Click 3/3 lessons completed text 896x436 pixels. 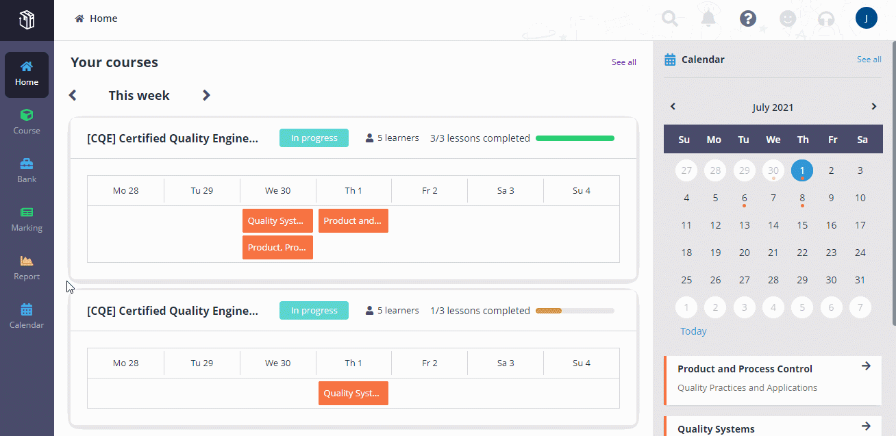point(480,138)
